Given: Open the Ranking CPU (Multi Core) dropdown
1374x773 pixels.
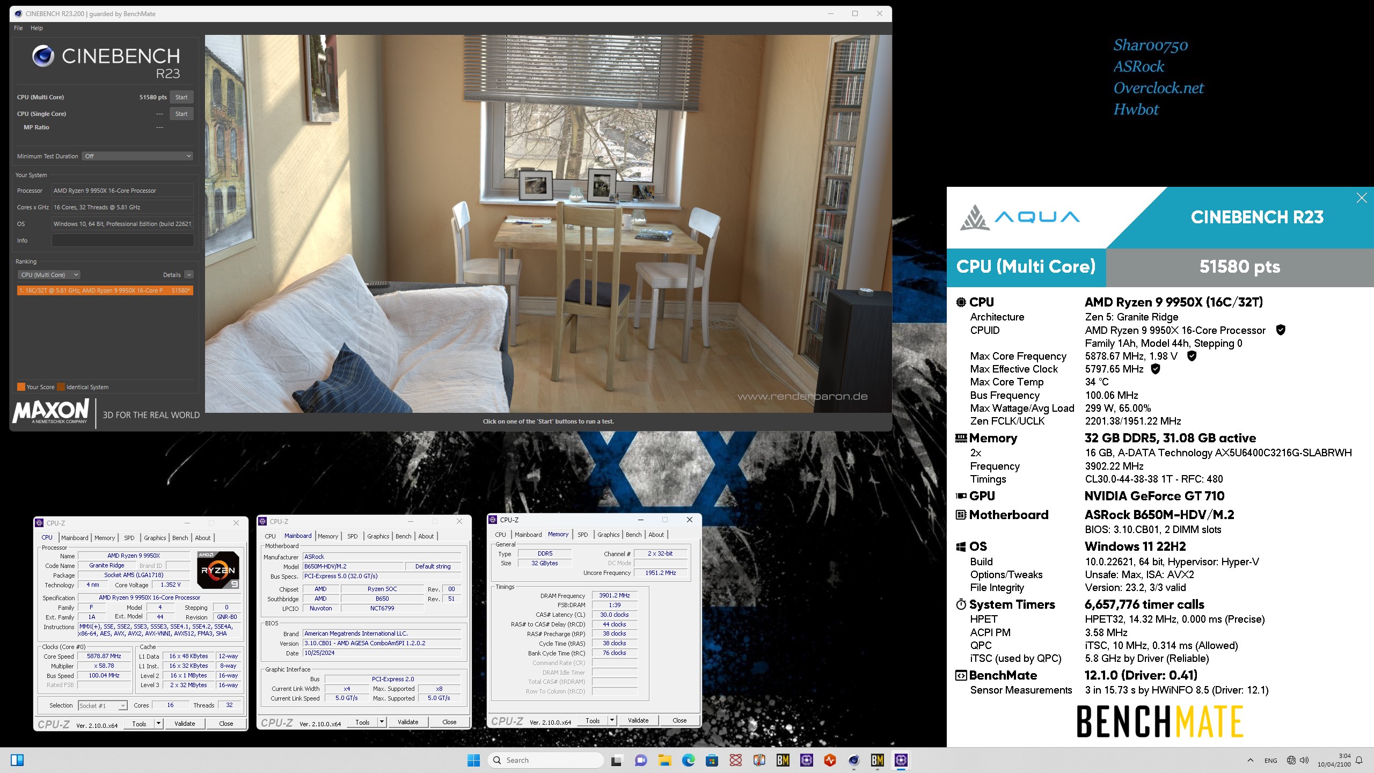Looking at the screenshot, I should (49, 275).
